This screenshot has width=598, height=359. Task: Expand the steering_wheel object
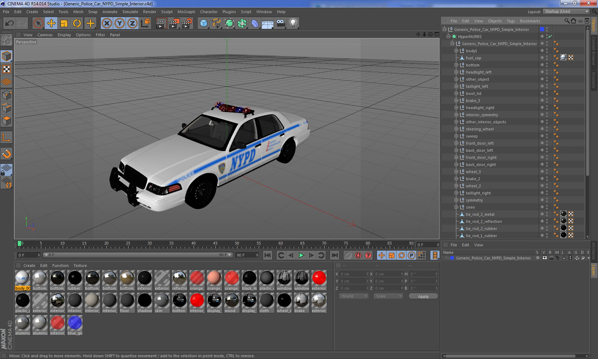[456, 129]
